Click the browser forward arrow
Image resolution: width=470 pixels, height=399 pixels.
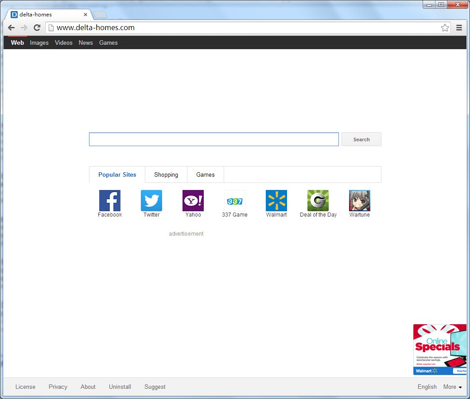24,28
